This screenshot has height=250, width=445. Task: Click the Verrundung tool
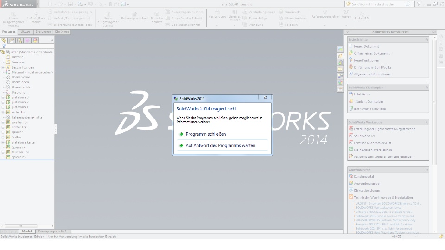217,14
